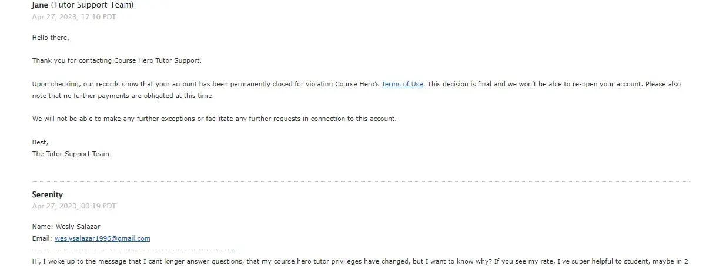Click the "Best," sign-off line
This screenshot has width=706, height=266.
(40, 142)
